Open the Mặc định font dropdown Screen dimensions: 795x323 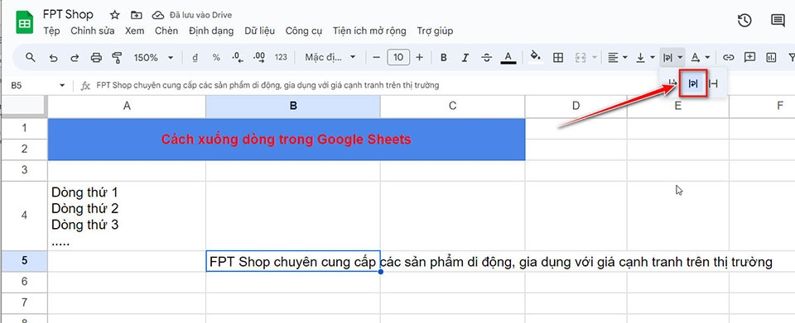click(x=330, y=58)
